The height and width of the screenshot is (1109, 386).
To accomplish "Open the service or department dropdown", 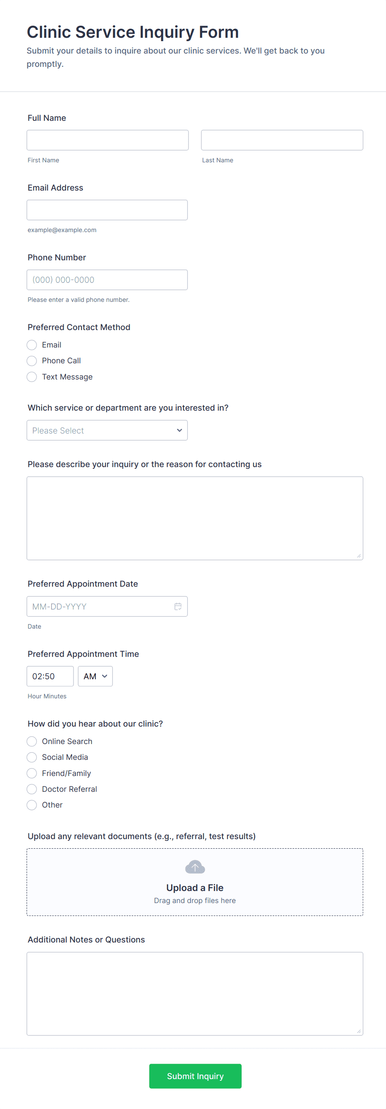I will (107, 430).
